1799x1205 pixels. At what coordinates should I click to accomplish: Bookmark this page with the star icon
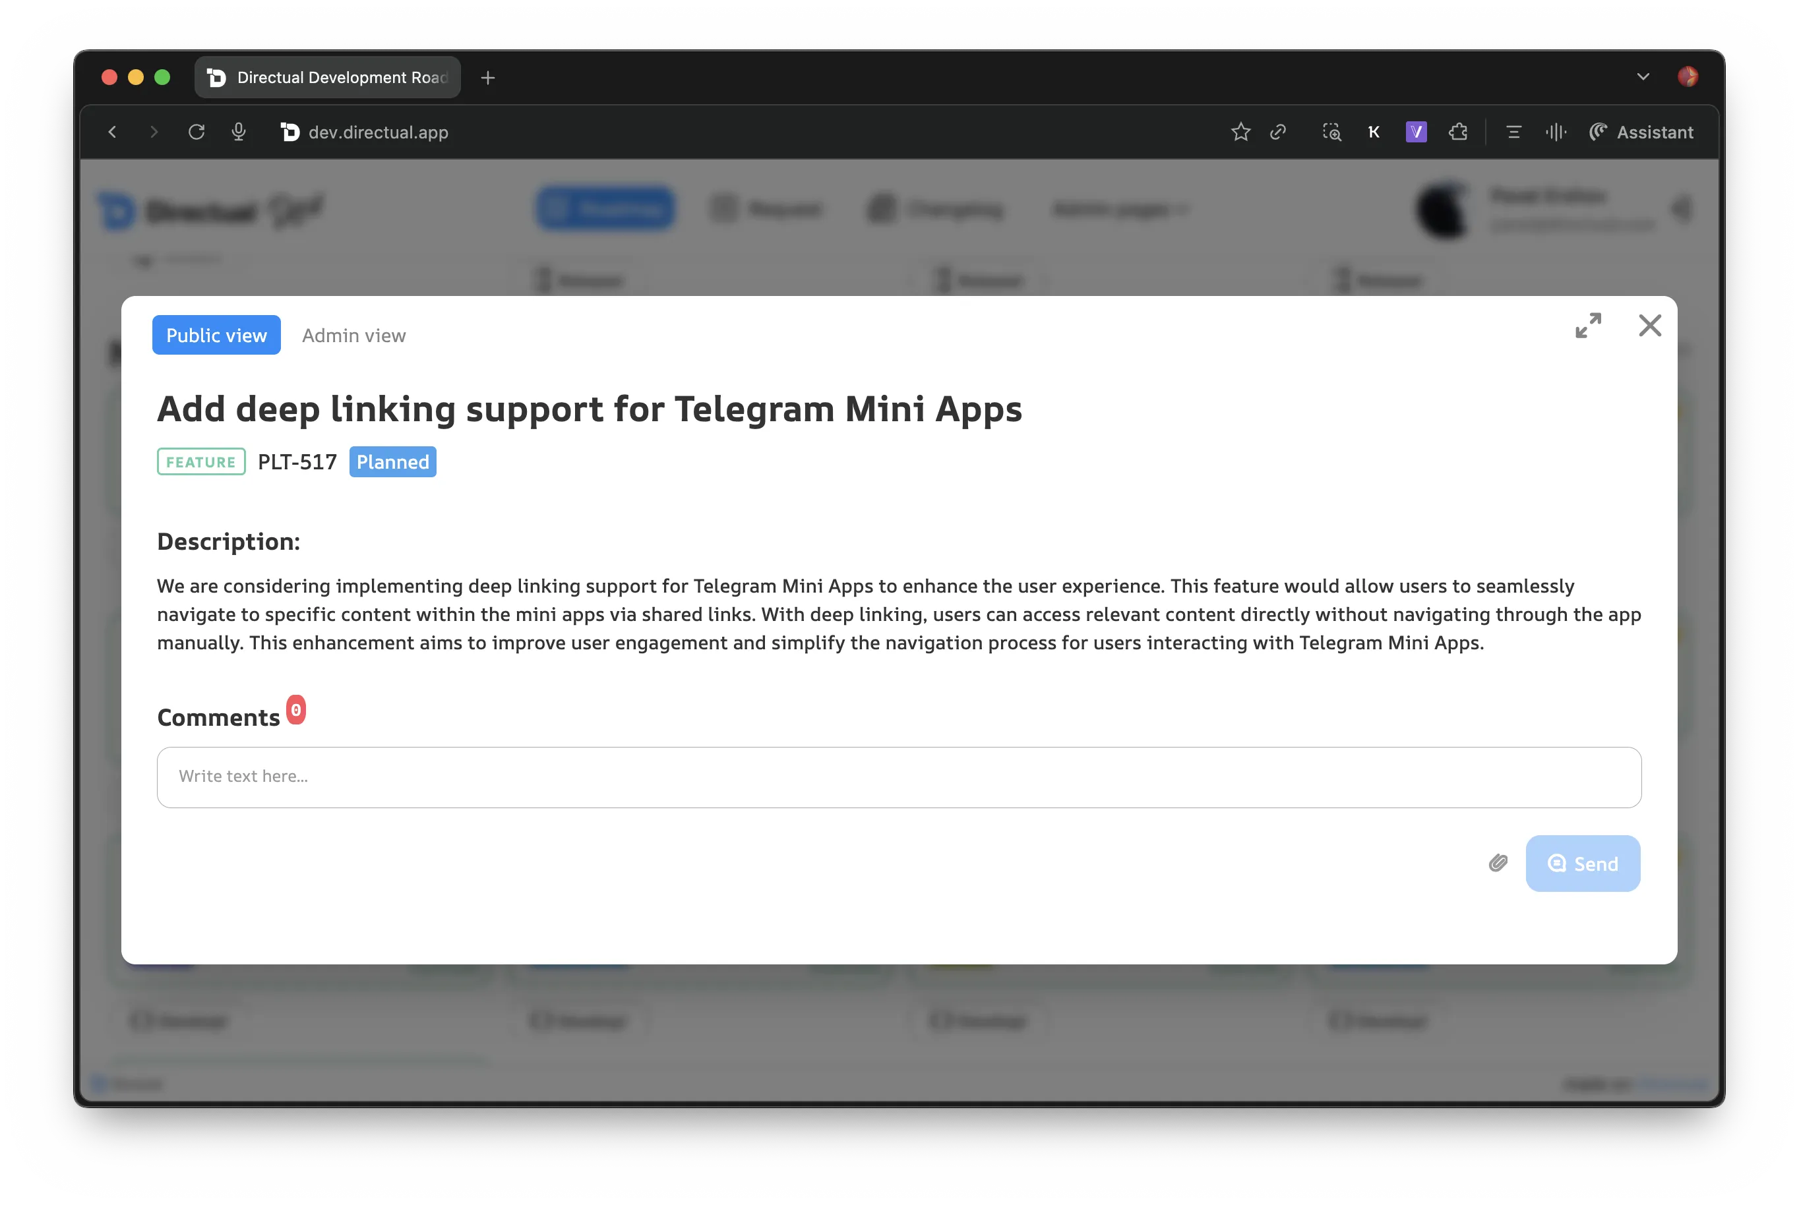coord(1240,132)
